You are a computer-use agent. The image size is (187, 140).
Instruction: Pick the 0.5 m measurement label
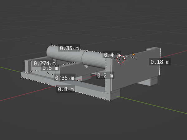pos(50,68)
